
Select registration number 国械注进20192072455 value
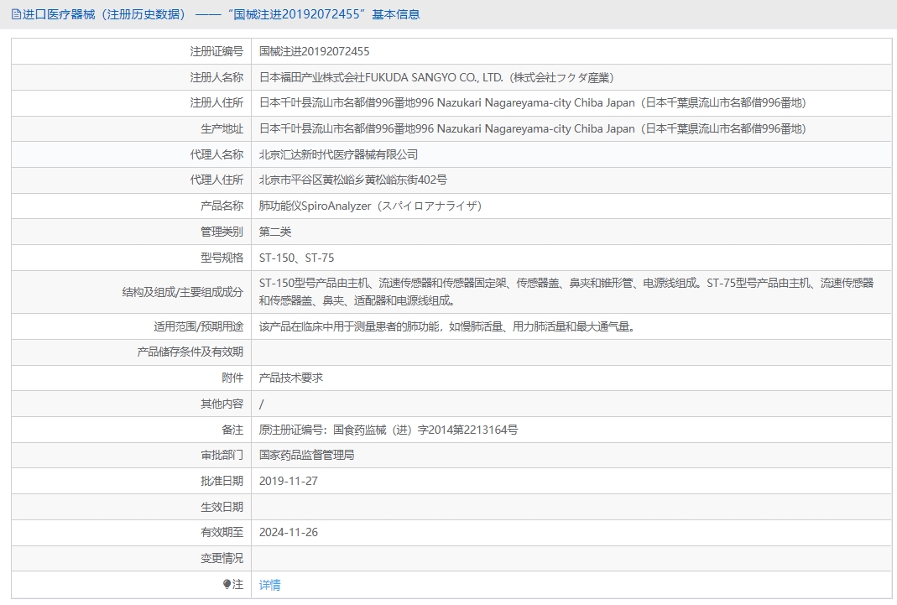(314, 51)
